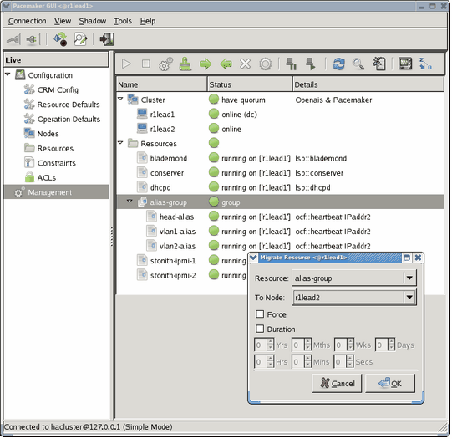Sort by the Name column header

162,84
